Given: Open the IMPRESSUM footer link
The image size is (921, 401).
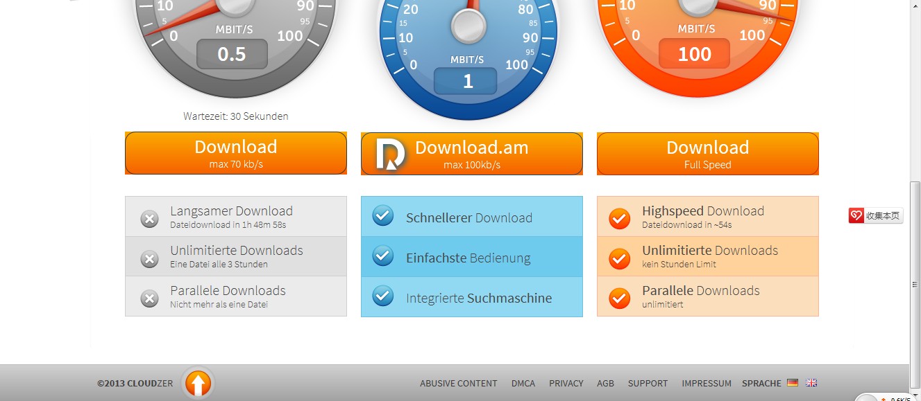Looking at the screenshot, I should 707,383.
